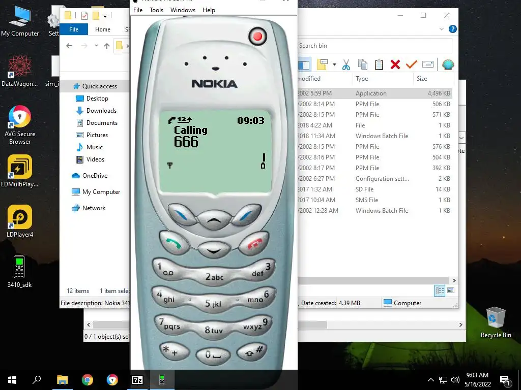Expand the ribbon chevron in Explorer
This screenshot has width=521, height=390.
tap(442, 29)
